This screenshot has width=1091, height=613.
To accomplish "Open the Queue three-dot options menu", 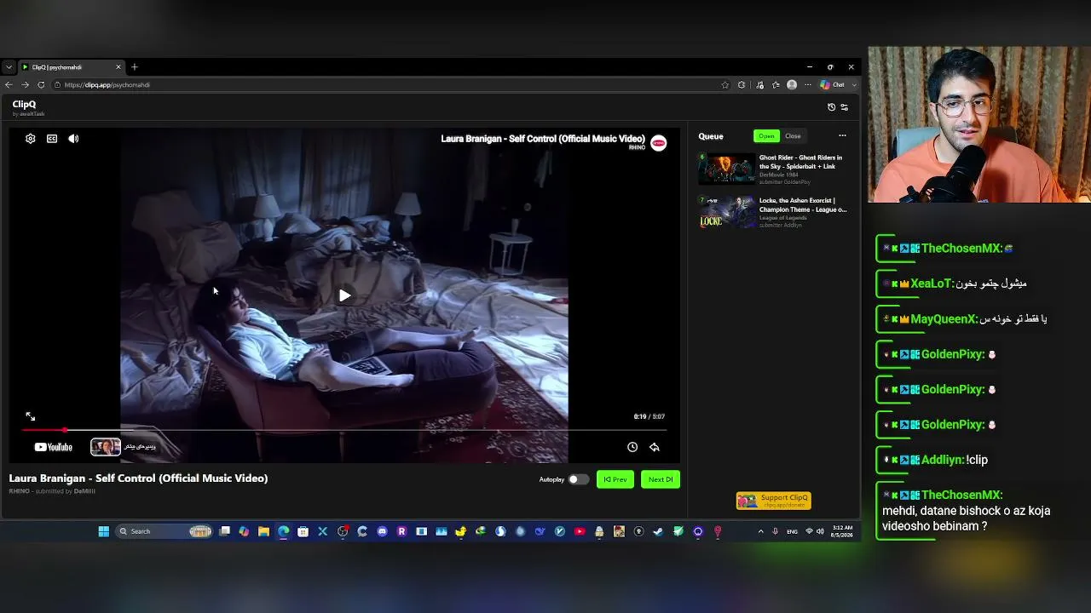I will click(842, 136).
